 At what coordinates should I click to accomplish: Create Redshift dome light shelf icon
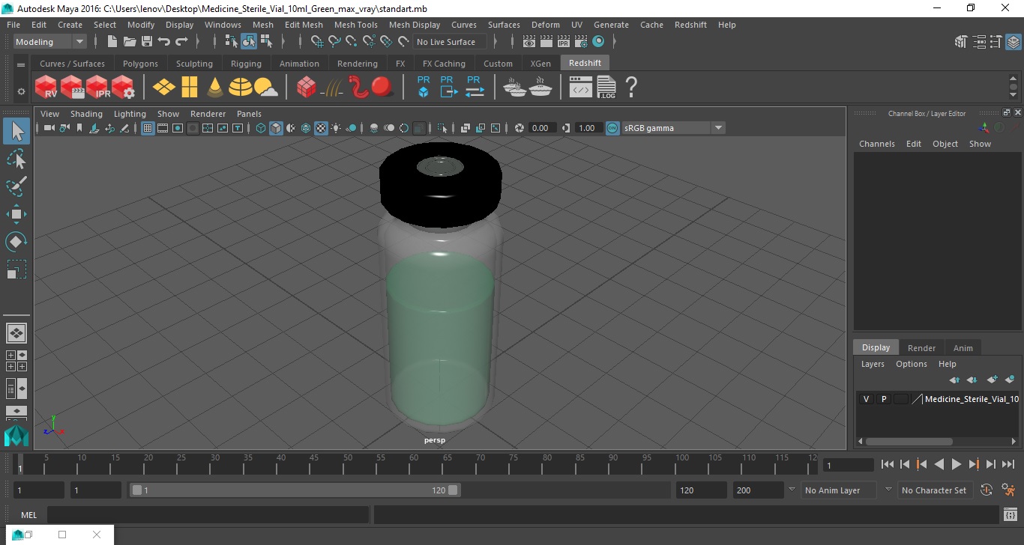[x=241, y=88]
